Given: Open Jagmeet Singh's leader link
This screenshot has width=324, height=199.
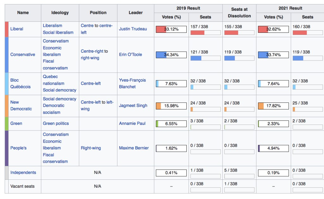Looking at the screenshot, I should [x=133, y=106].
